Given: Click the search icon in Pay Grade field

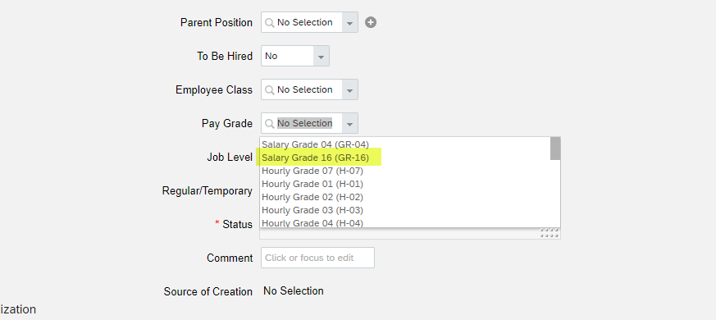Looking at the screenshot, I should pos(270,123).
